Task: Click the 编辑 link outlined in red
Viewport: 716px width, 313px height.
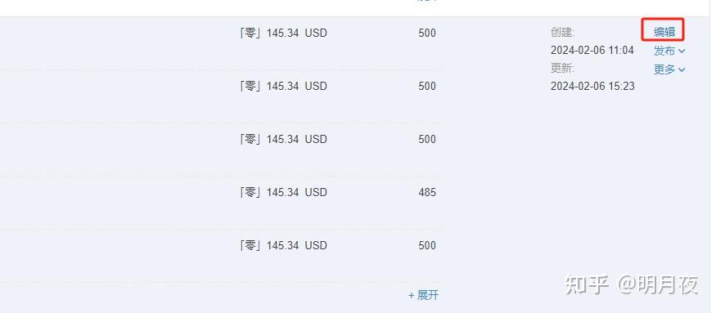Action: (664, 32)
